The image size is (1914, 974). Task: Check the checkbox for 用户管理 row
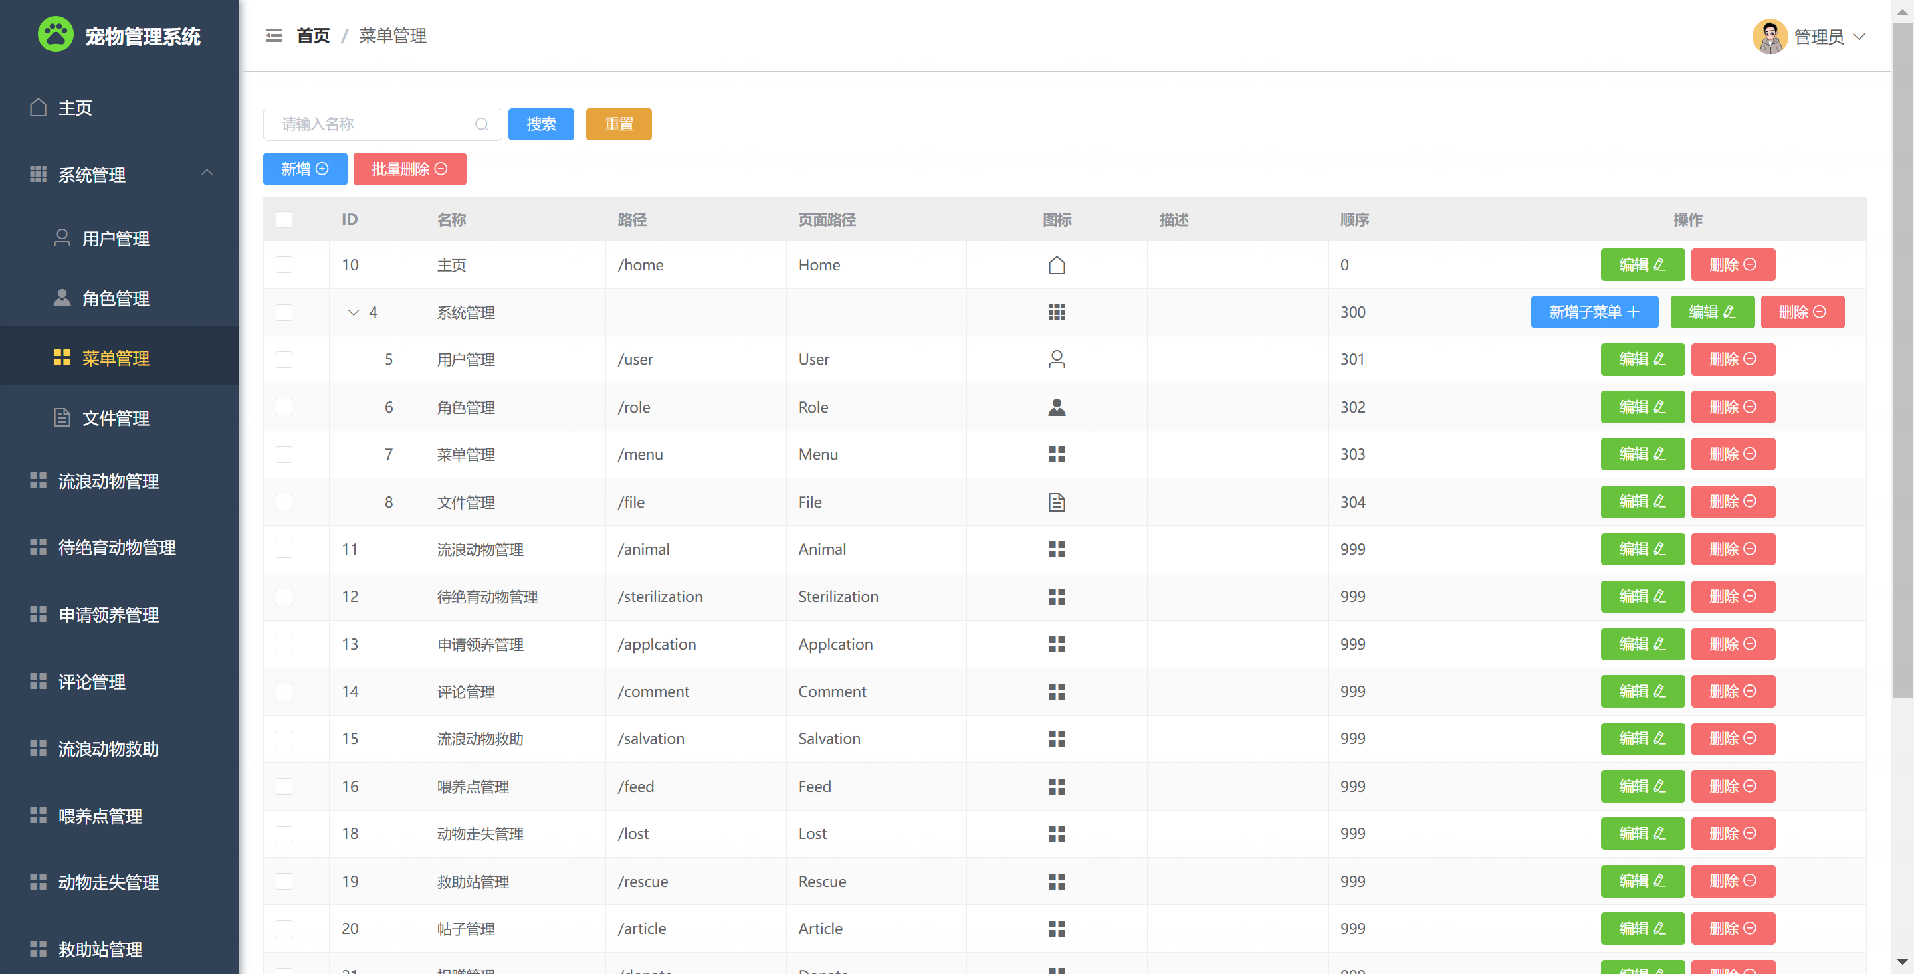(284, 359)
